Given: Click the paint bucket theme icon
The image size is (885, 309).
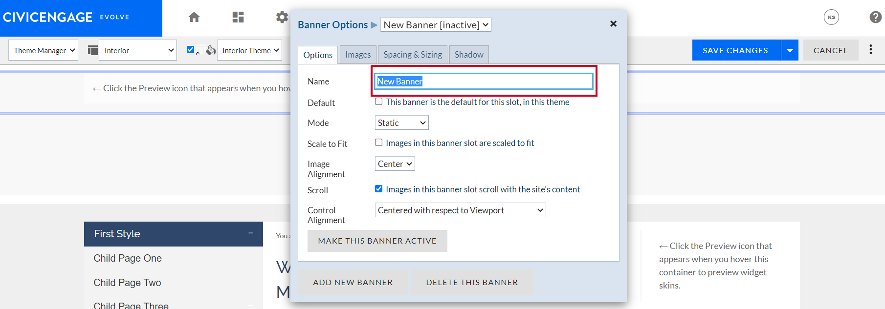Looking at the screenshot, I should (211, 50).
